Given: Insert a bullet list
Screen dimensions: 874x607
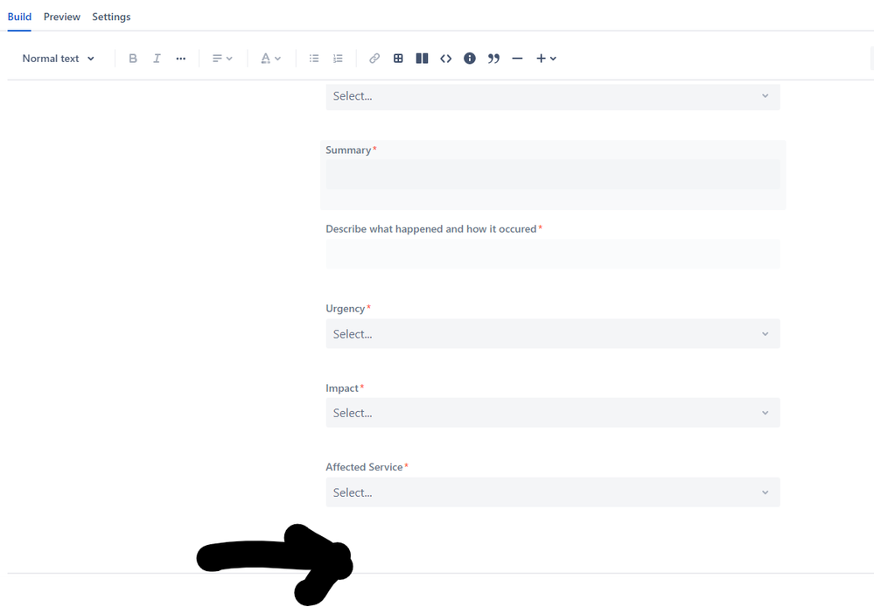Looking at the screenshot, I should click(314, 59).
